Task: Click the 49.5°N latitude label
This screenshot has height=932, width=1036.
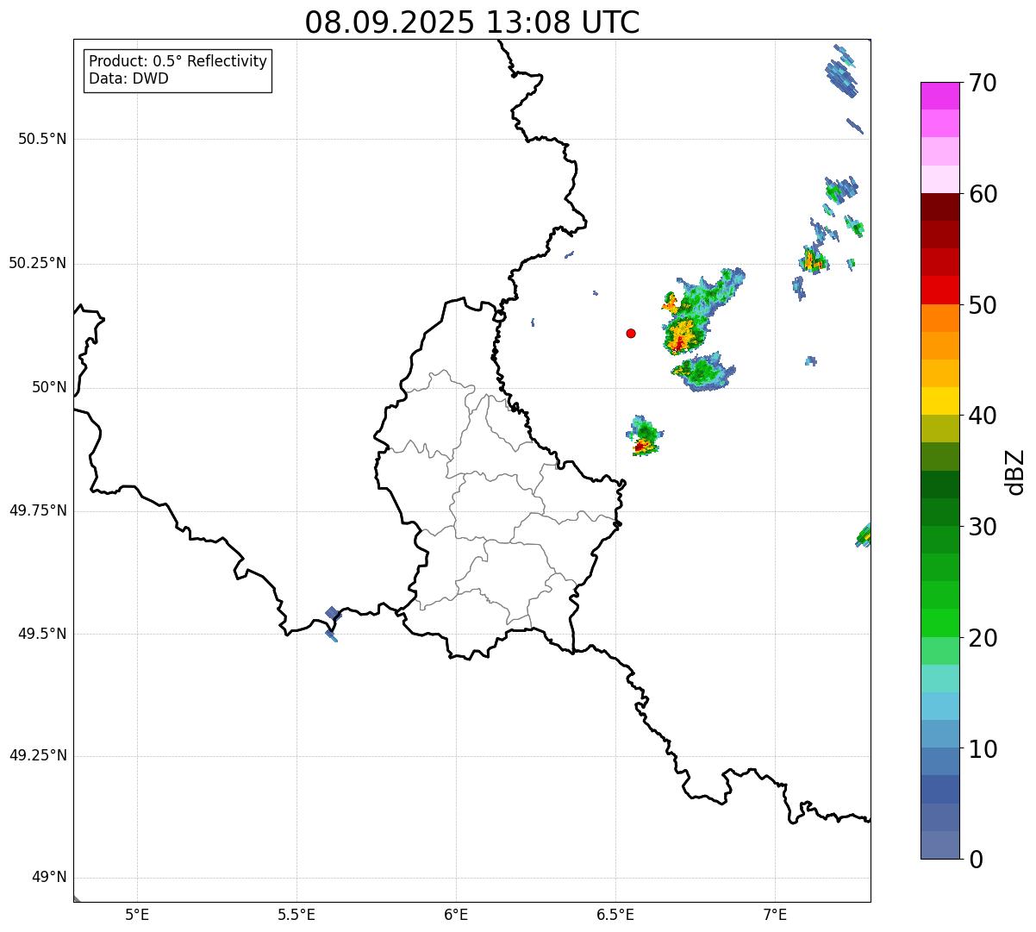Action: point(42,634)
